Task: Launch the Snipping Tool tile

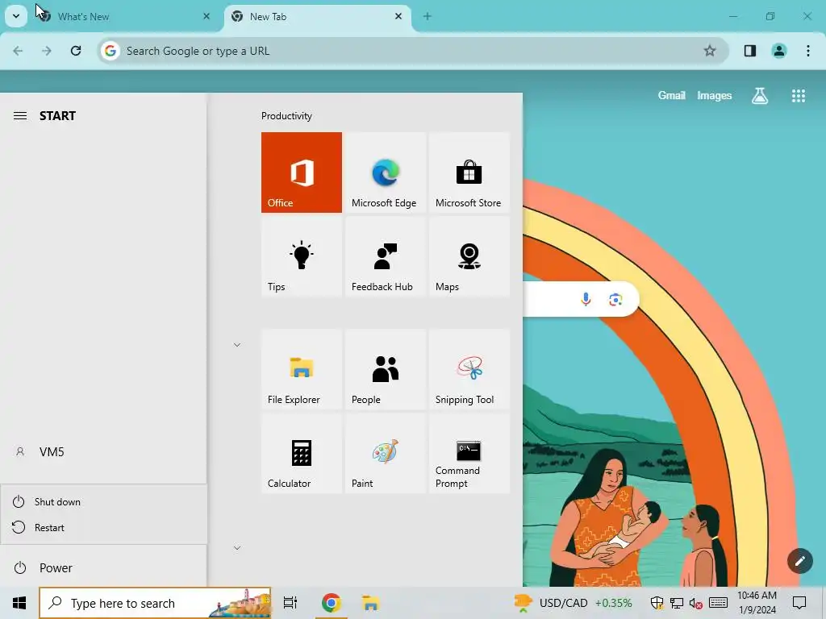Action: pos(469,369)
